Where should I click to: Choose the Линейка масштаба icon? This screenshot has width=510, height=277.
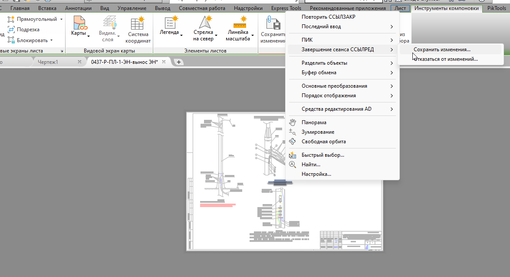[x=240, y=23]
